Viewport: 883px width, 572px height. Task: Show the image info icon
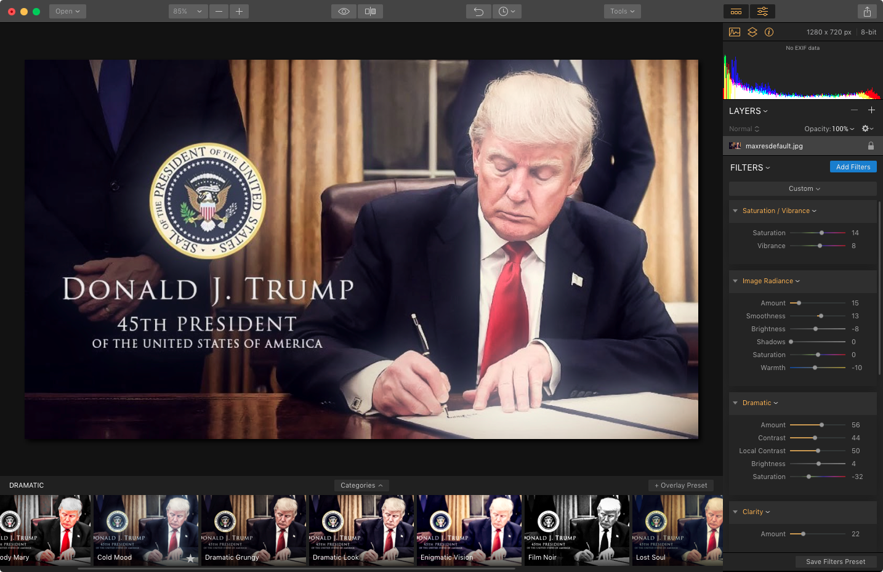769,32
